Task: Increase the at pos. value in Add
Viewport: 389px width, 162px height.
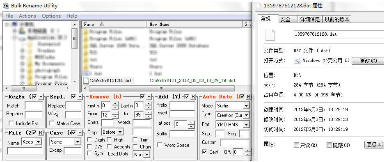Action: [x=191, y=122]
